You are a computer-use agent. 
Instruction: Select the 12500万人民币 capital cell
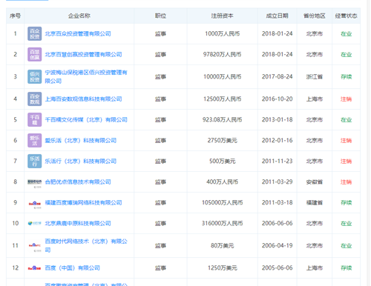point(222,99)
